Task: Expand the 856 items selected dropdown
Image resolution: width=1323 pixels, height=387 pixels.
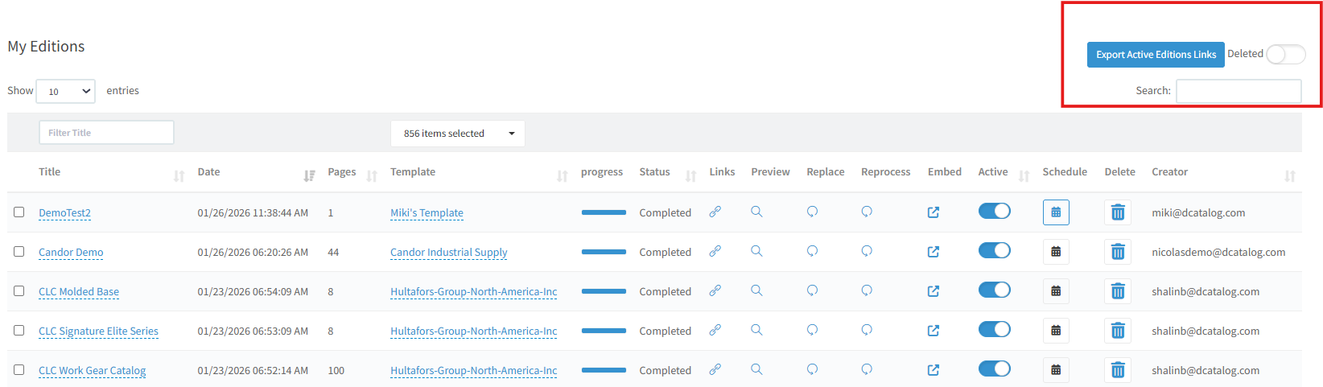Action: [457, 134]
